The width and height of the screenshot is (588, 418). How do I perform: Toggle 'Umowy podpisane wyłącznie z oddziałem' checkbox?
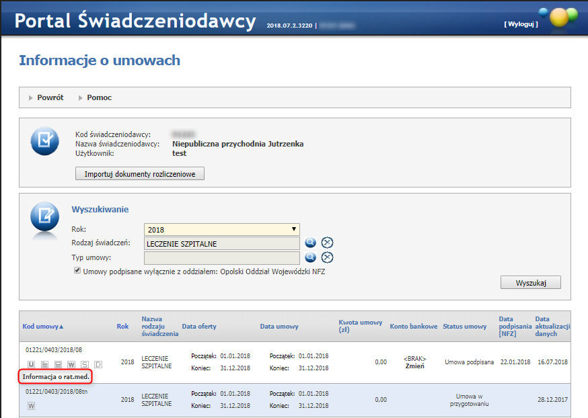77,271
